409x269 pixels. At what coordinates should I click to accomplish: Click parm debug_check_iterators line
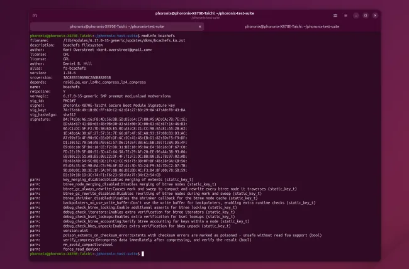click(x=149, y=212)
